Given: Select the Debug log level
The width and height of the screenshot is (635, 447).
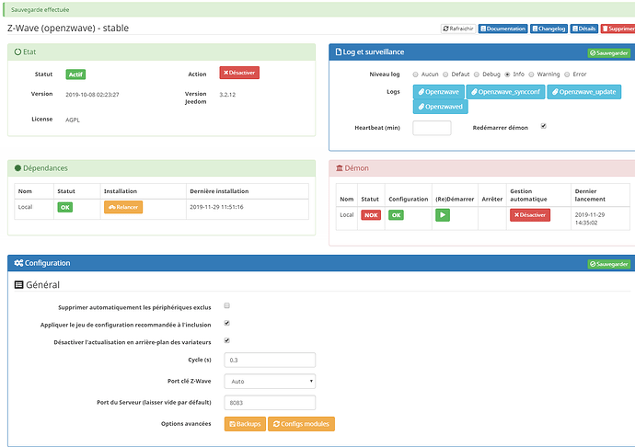Looking at the screenshot, I should [x=477, y=74].
